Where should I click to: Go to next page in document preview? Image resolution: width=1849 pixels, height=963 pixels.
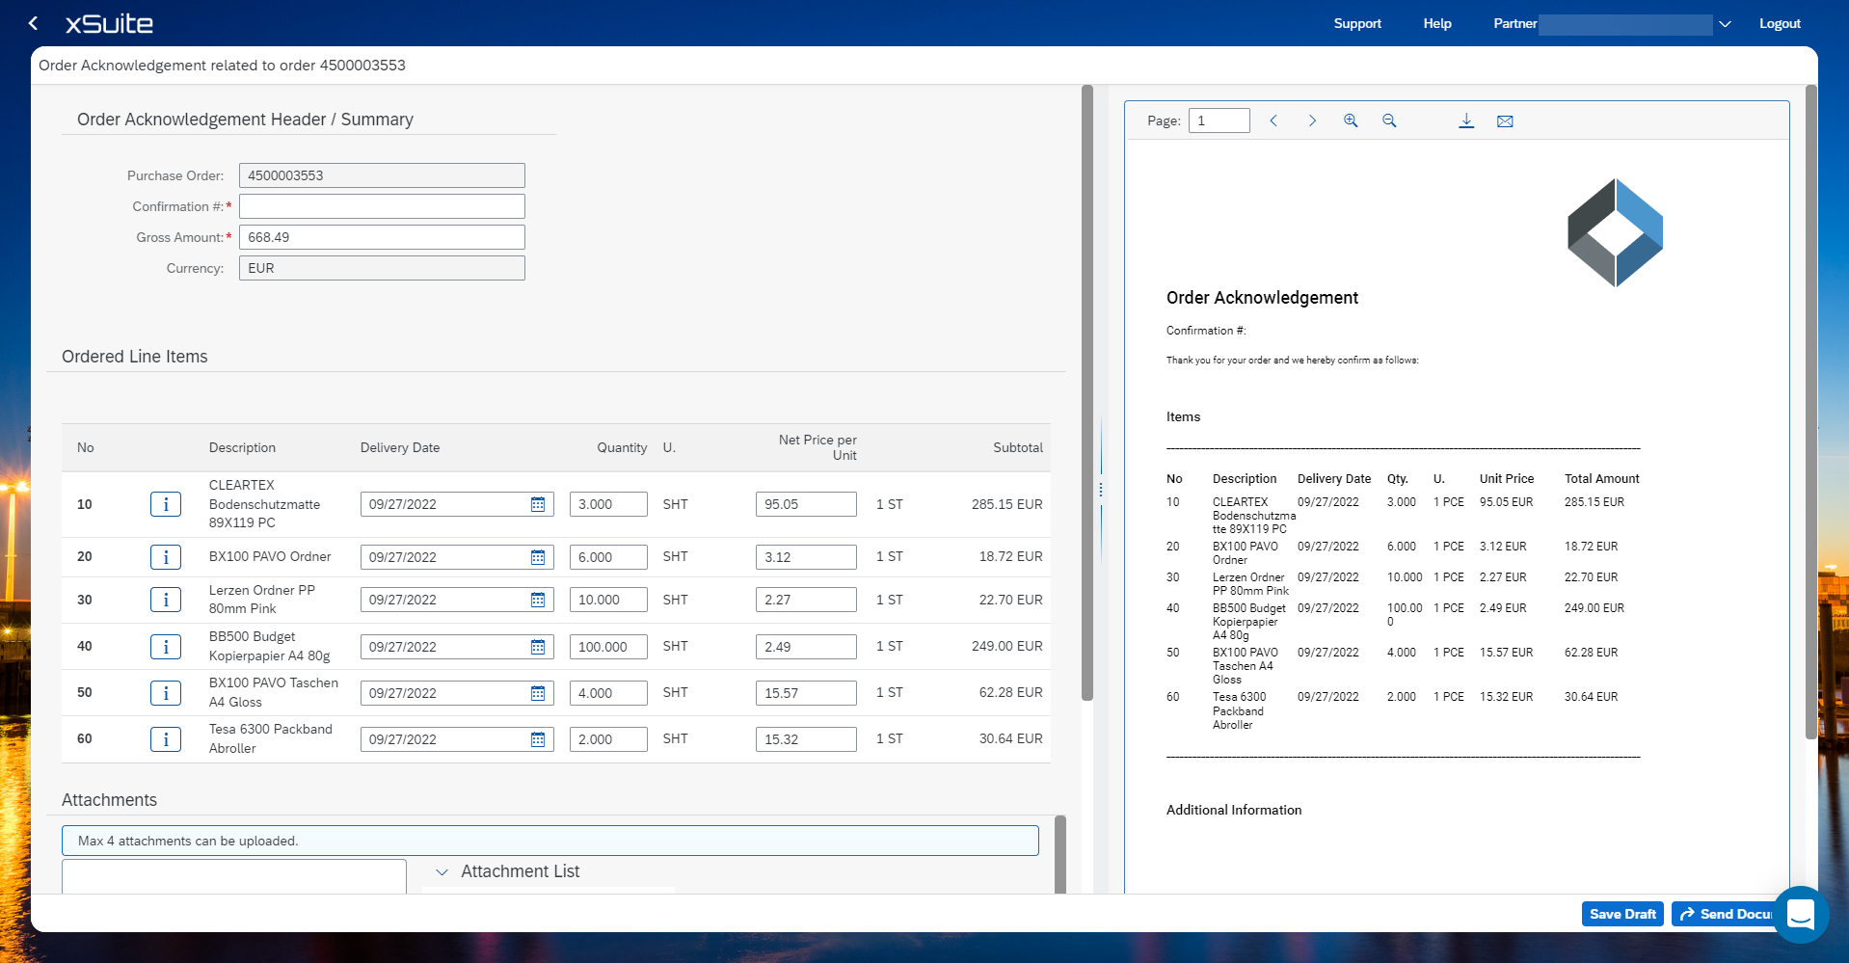tap(1312, 120)
